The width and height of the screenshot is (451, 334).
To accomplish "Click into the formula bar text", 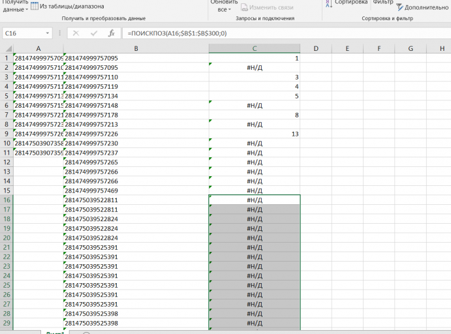I will [x=177, y=33].
